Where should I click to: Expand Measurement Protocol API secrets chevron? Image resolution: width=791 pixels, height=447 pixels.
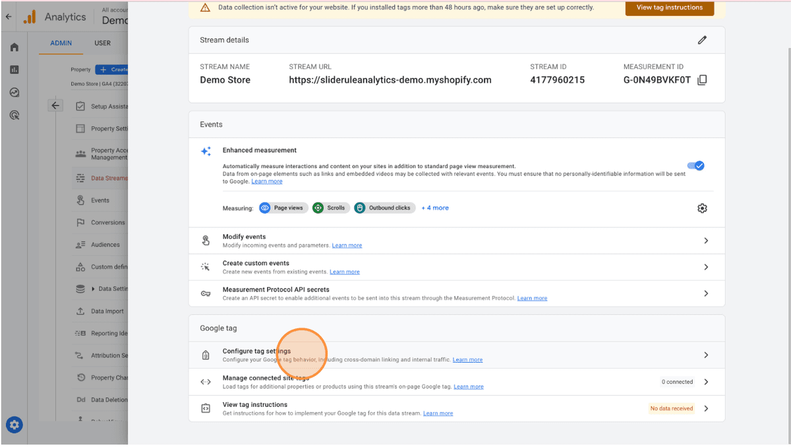coord(706,293)
